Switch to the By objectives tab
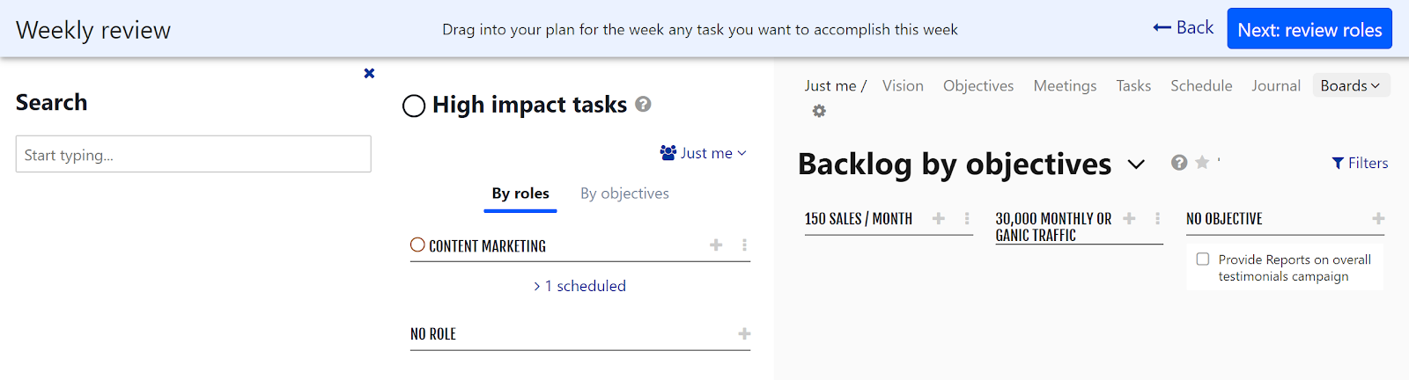The image size is (1409, 380). (x=624, y=194)
